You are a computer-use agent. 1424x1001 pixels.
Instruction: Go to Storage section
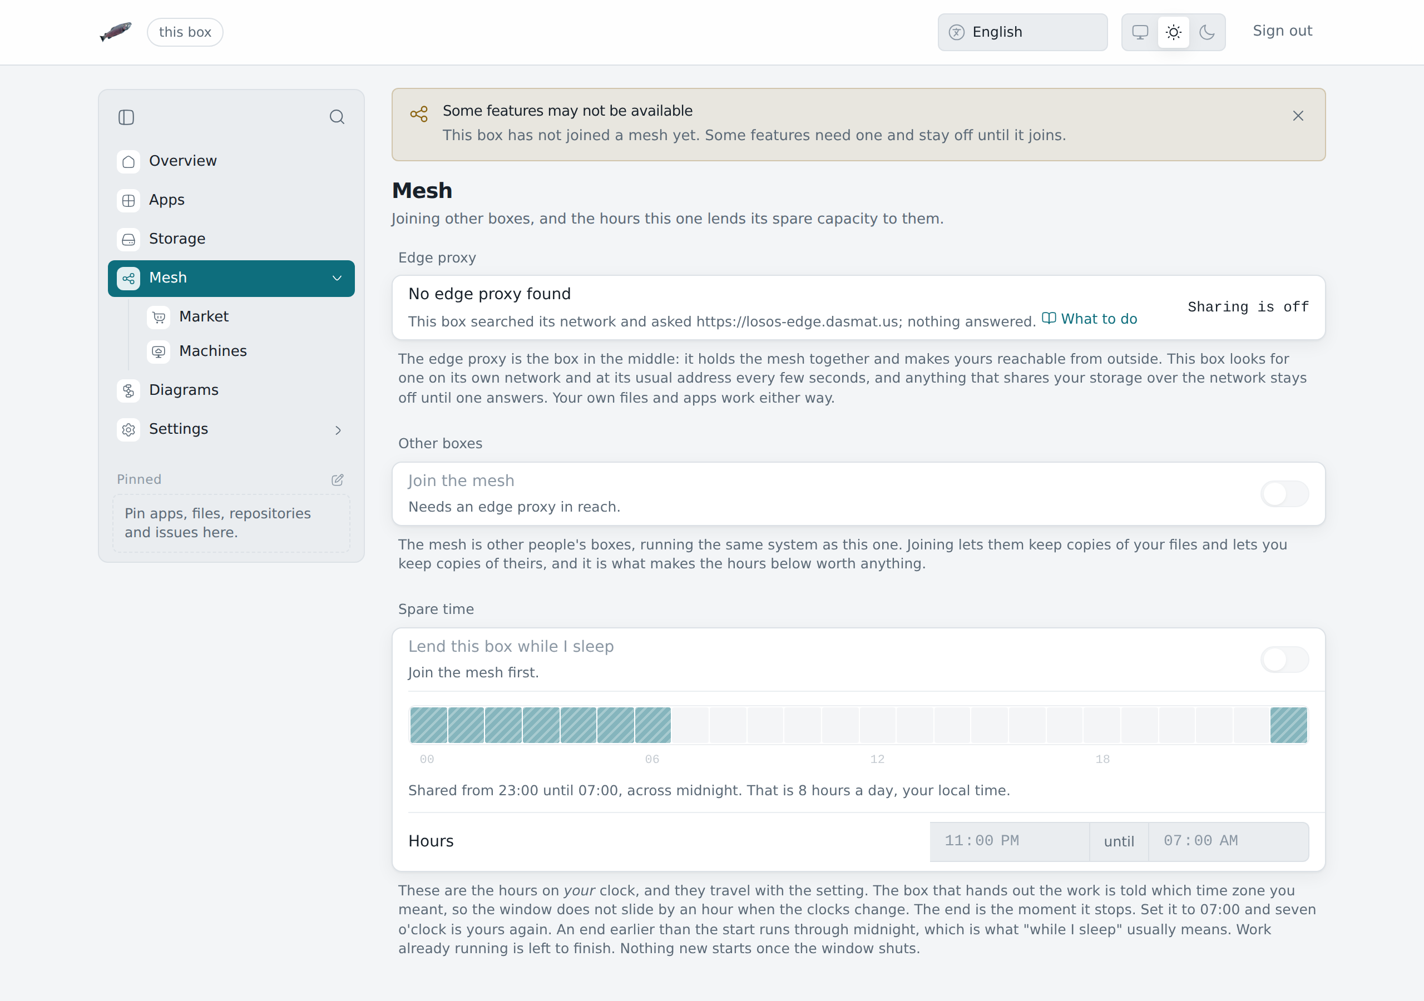click(x=231, y=239)
